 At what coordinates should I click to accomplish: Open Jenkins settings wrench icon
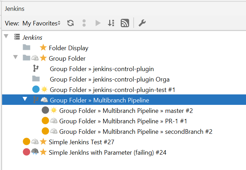(x=142, y=23)
